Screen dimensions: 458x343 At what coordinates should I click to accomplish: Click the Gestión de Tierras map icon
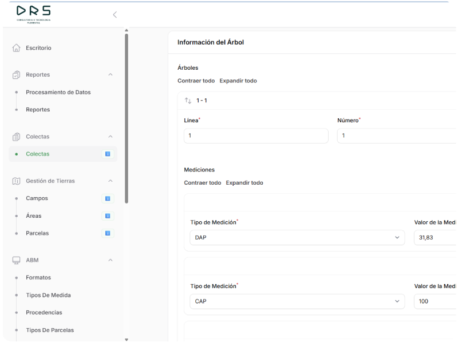(16, 181)
